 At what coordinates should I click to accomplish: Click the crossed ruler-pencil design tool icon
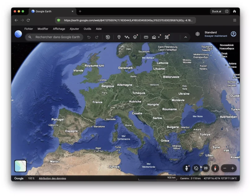pyautogui.click(x=167, y=37)
